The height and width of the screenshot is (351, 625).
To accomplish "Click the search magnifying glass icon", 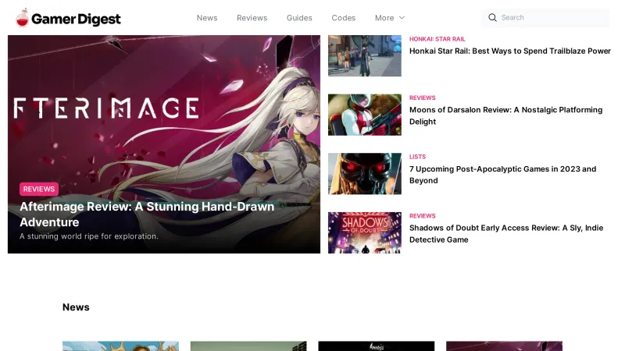I will [492, 17].
